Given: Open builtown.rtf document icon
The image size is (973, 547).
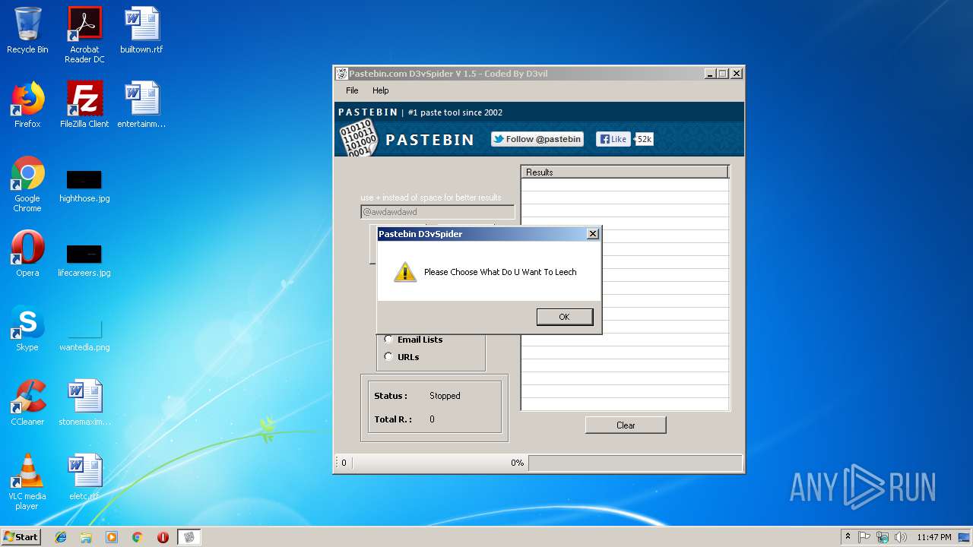Looking at the screenshot, I should pyautogui.click(x=141, y=30).
